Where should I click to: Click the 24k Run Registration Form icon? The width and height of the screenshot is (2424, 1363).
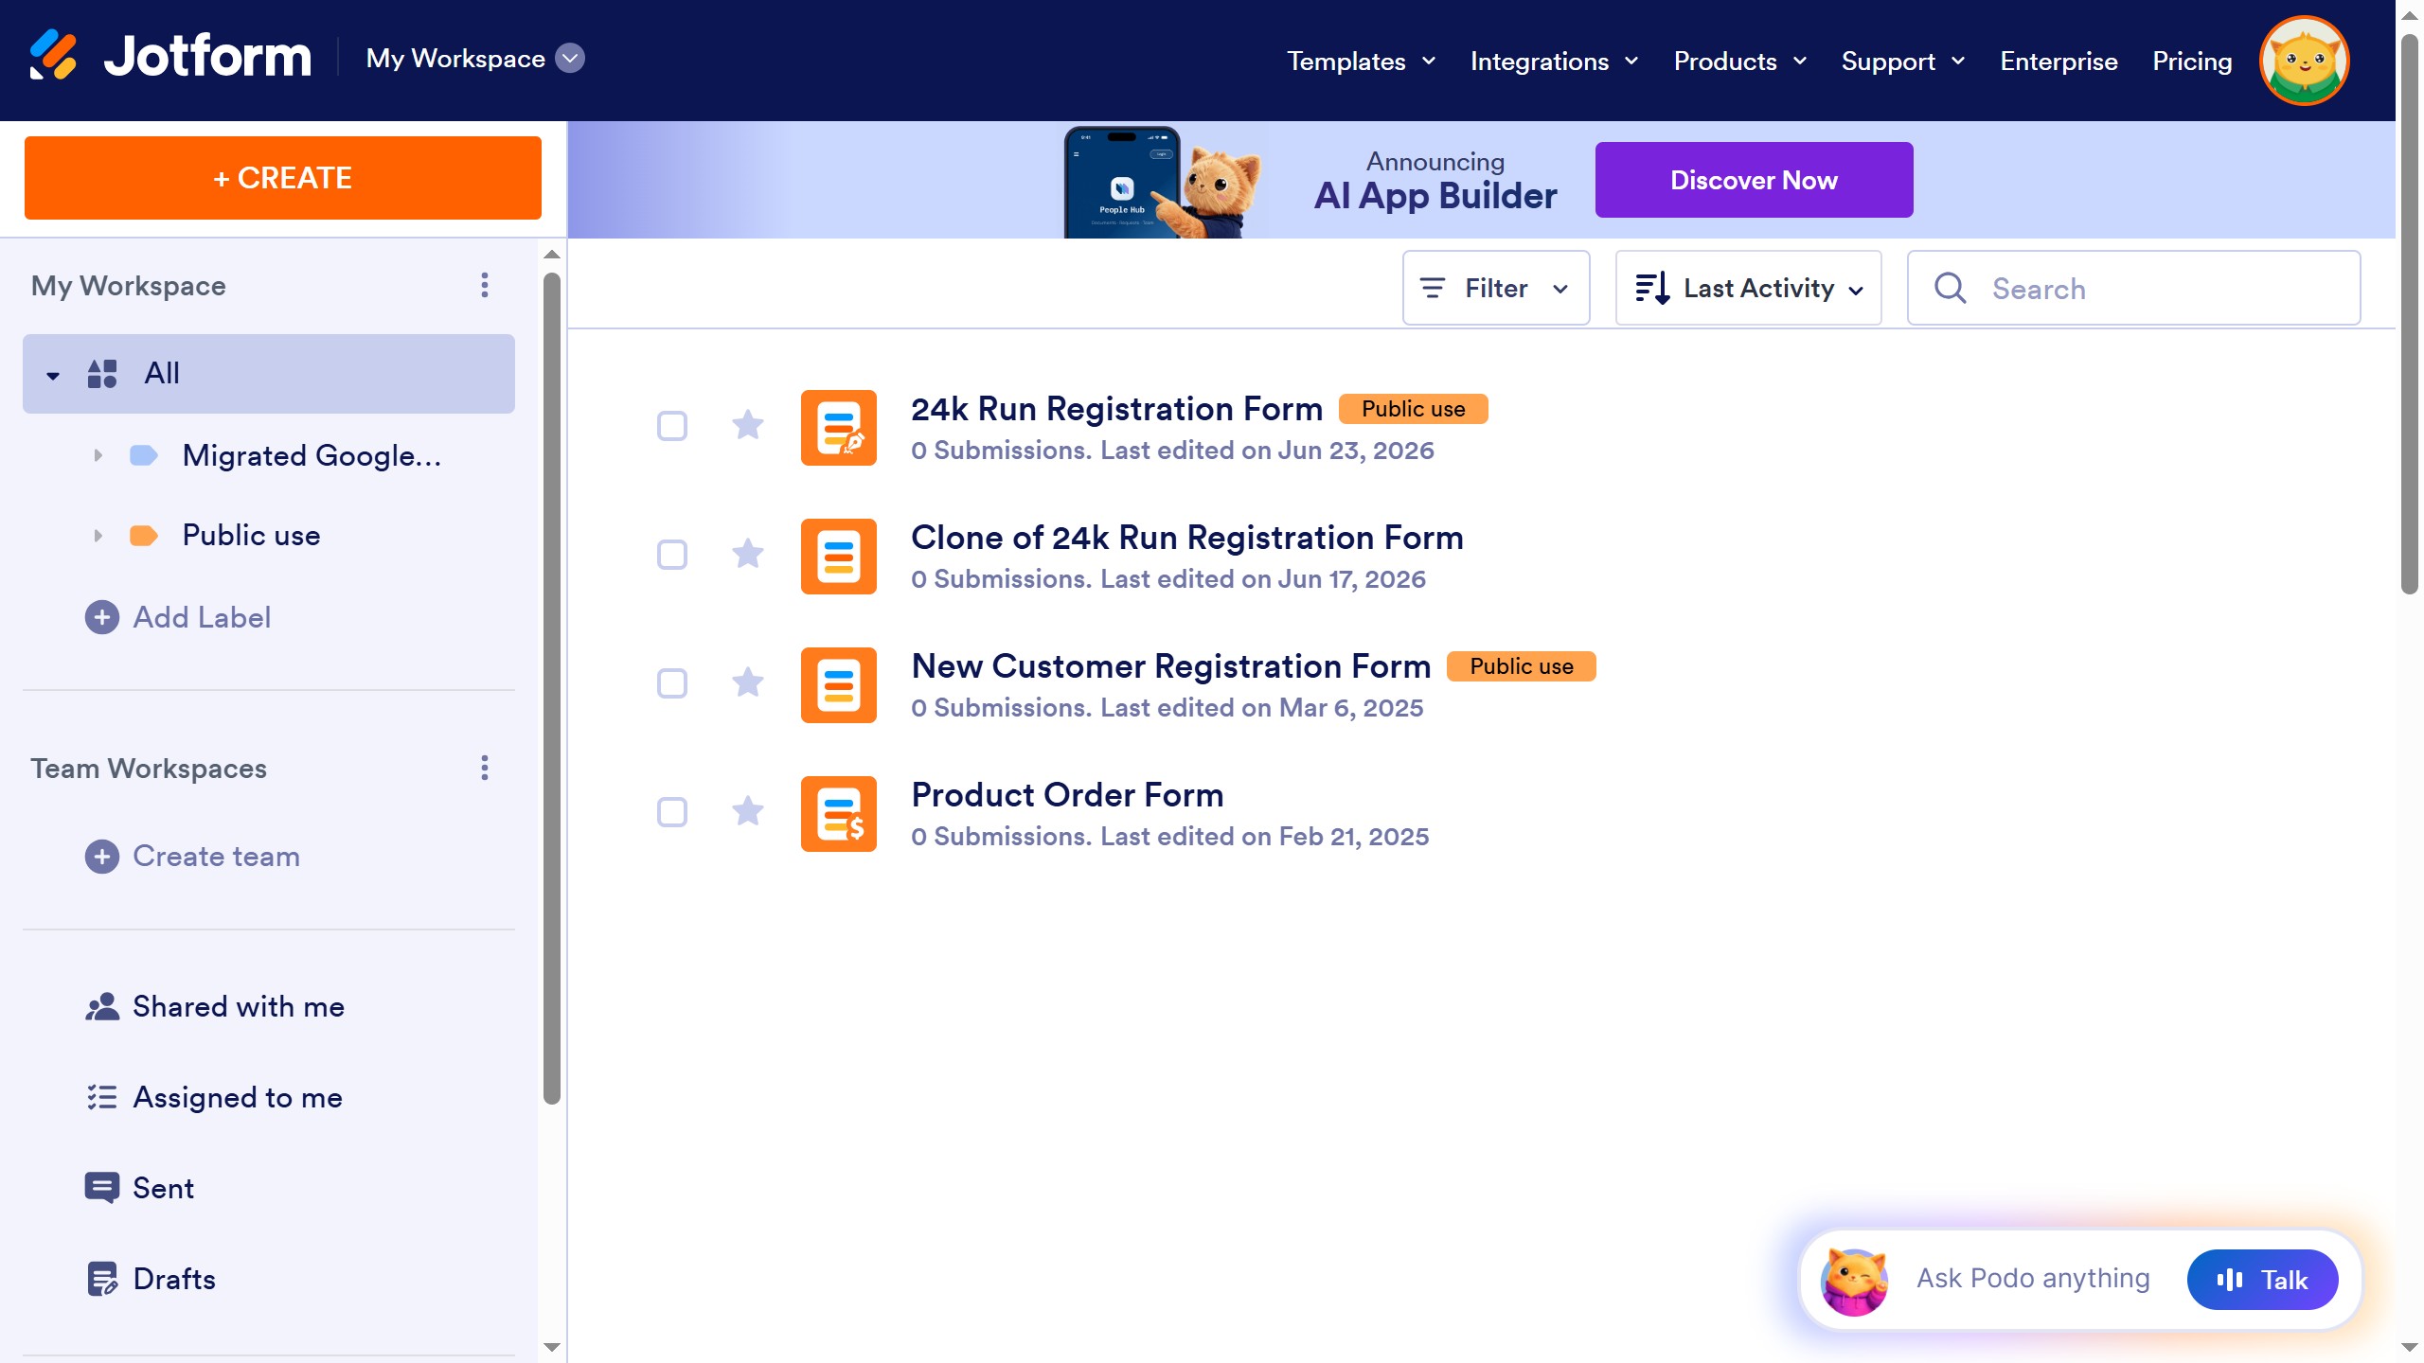(839, 428)
